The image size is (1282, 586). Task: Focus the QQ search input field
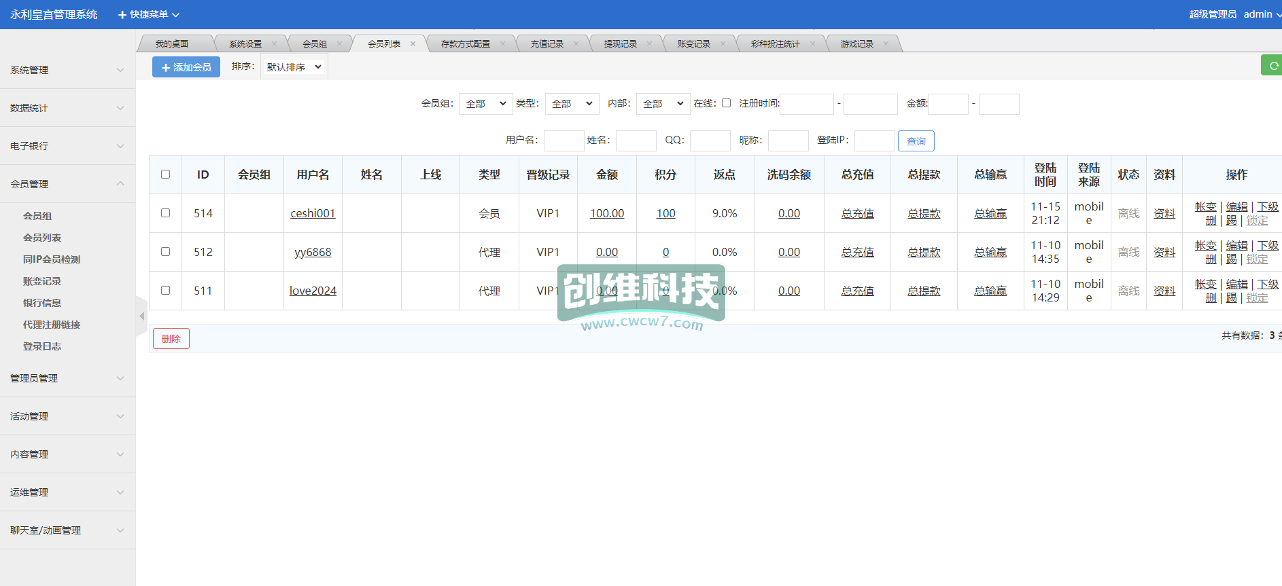[710, 141]
